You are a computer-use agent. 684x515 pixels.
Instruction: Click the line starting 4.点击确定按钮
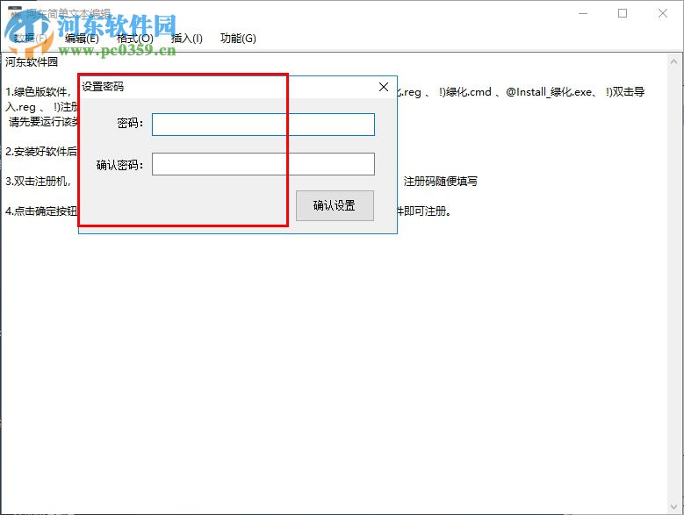click(41, 211)
